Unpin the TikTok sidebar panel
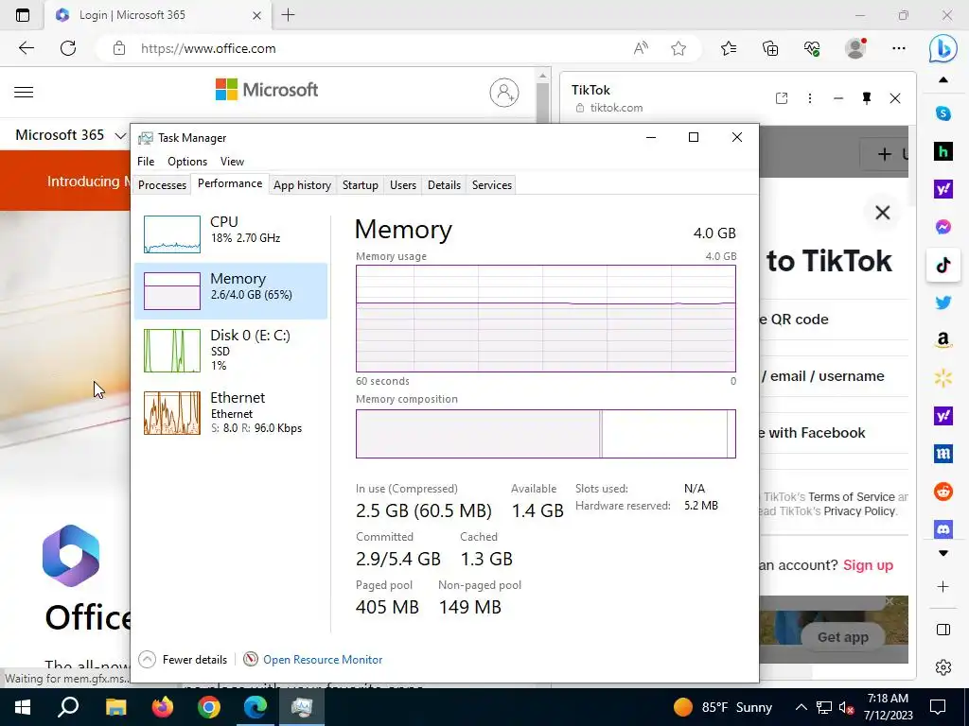This screenshot has height=726, width=969. pos(867,98)
